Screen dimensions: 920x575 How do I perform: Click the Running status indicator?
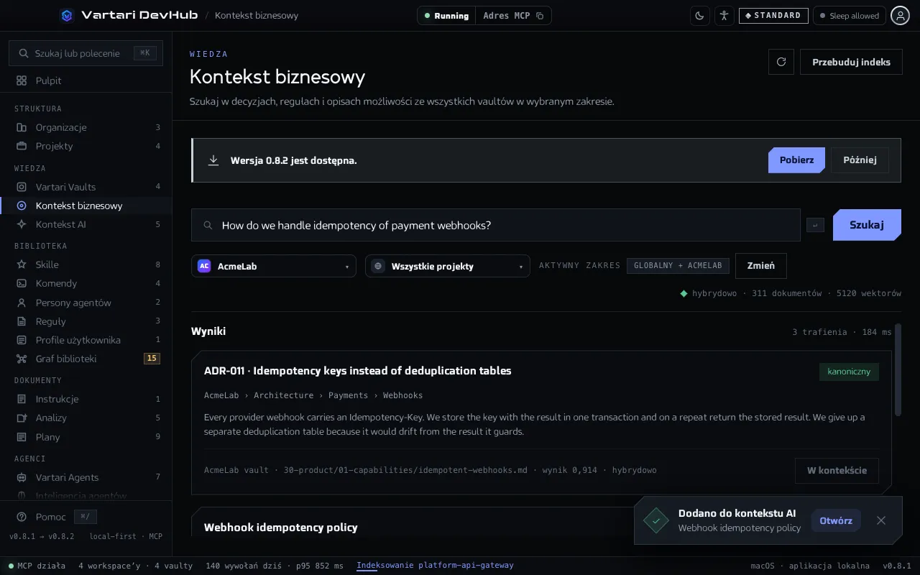point(446,16)
